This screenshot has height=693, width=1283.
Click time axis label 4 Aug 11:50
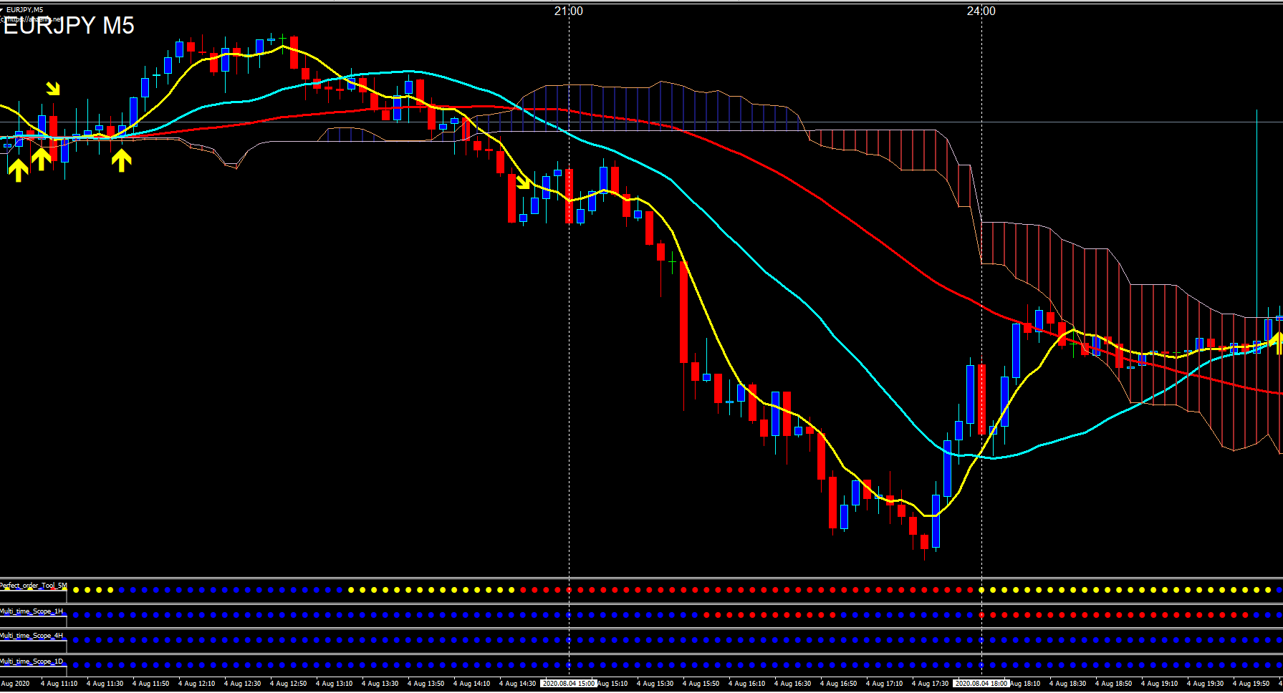pos(150,684)
